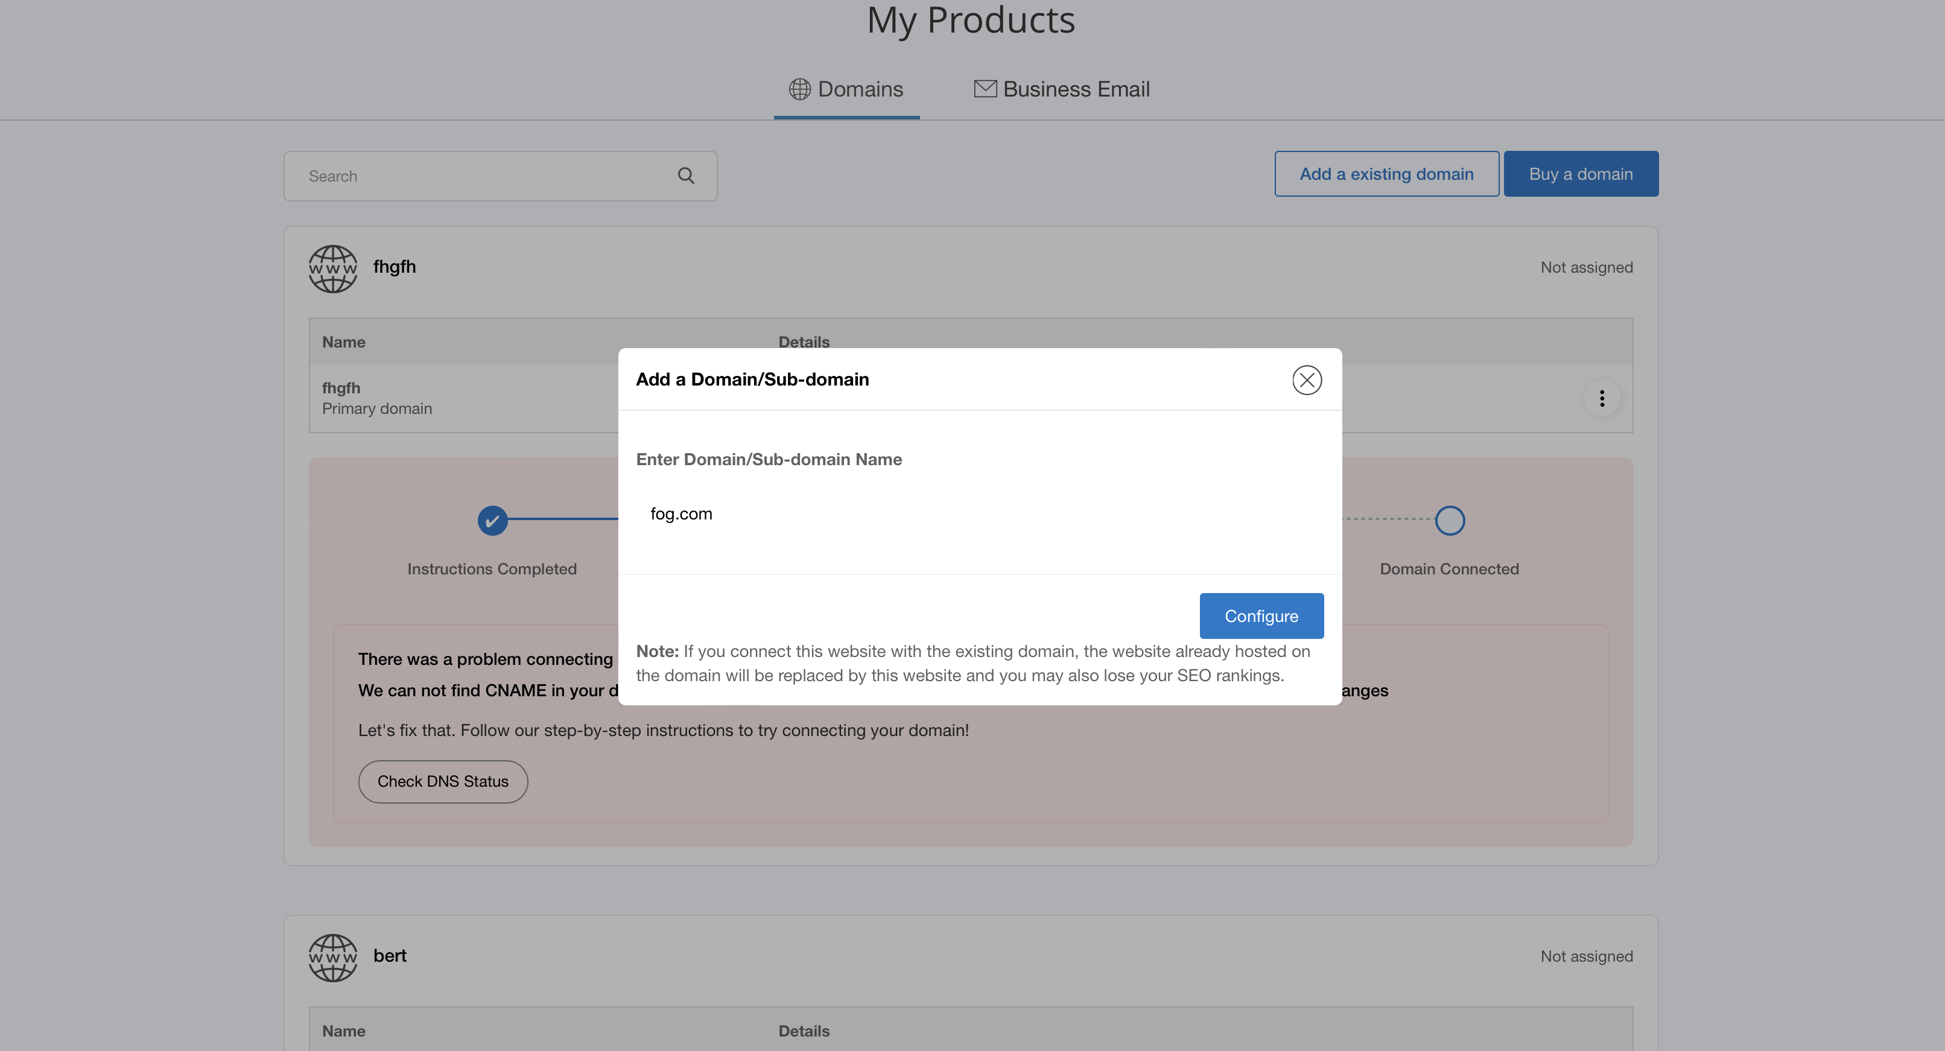
Task: Click the fhgfh domain card title
Action: tap(394, 267)
